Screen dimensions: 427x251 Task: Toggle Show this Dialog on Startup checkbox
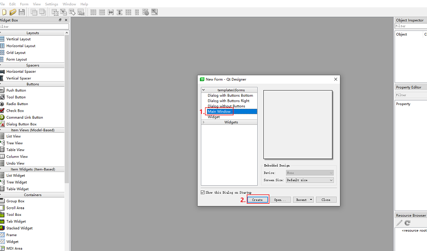203,192
